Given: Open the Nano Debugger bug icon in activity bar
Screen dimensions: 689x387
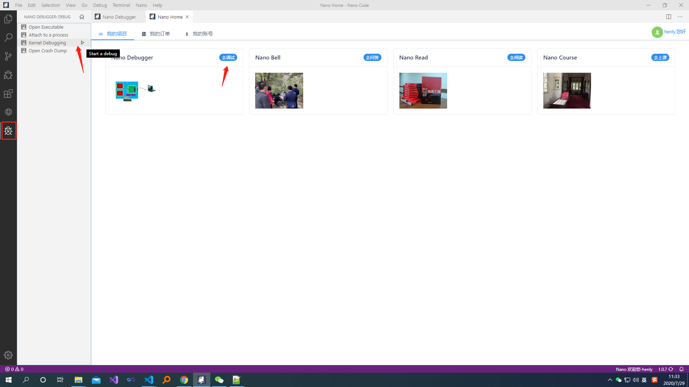Looking at the screenshot, I should [x=8, y=131].
